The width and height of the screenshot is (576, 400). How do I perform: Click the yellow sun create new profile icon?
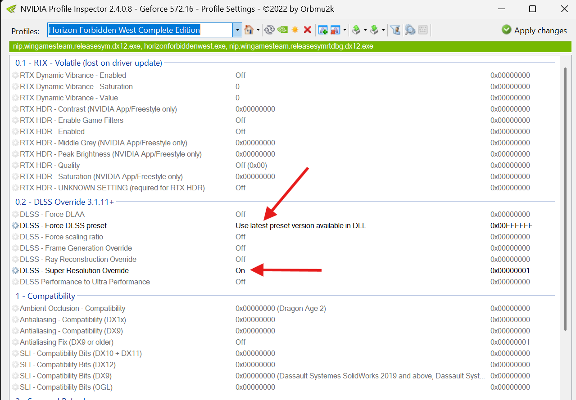tap(295, 30)
